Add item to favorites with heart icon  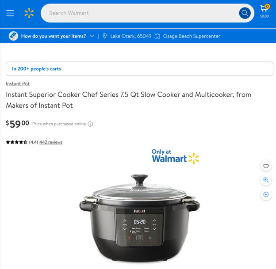(266, 166)
